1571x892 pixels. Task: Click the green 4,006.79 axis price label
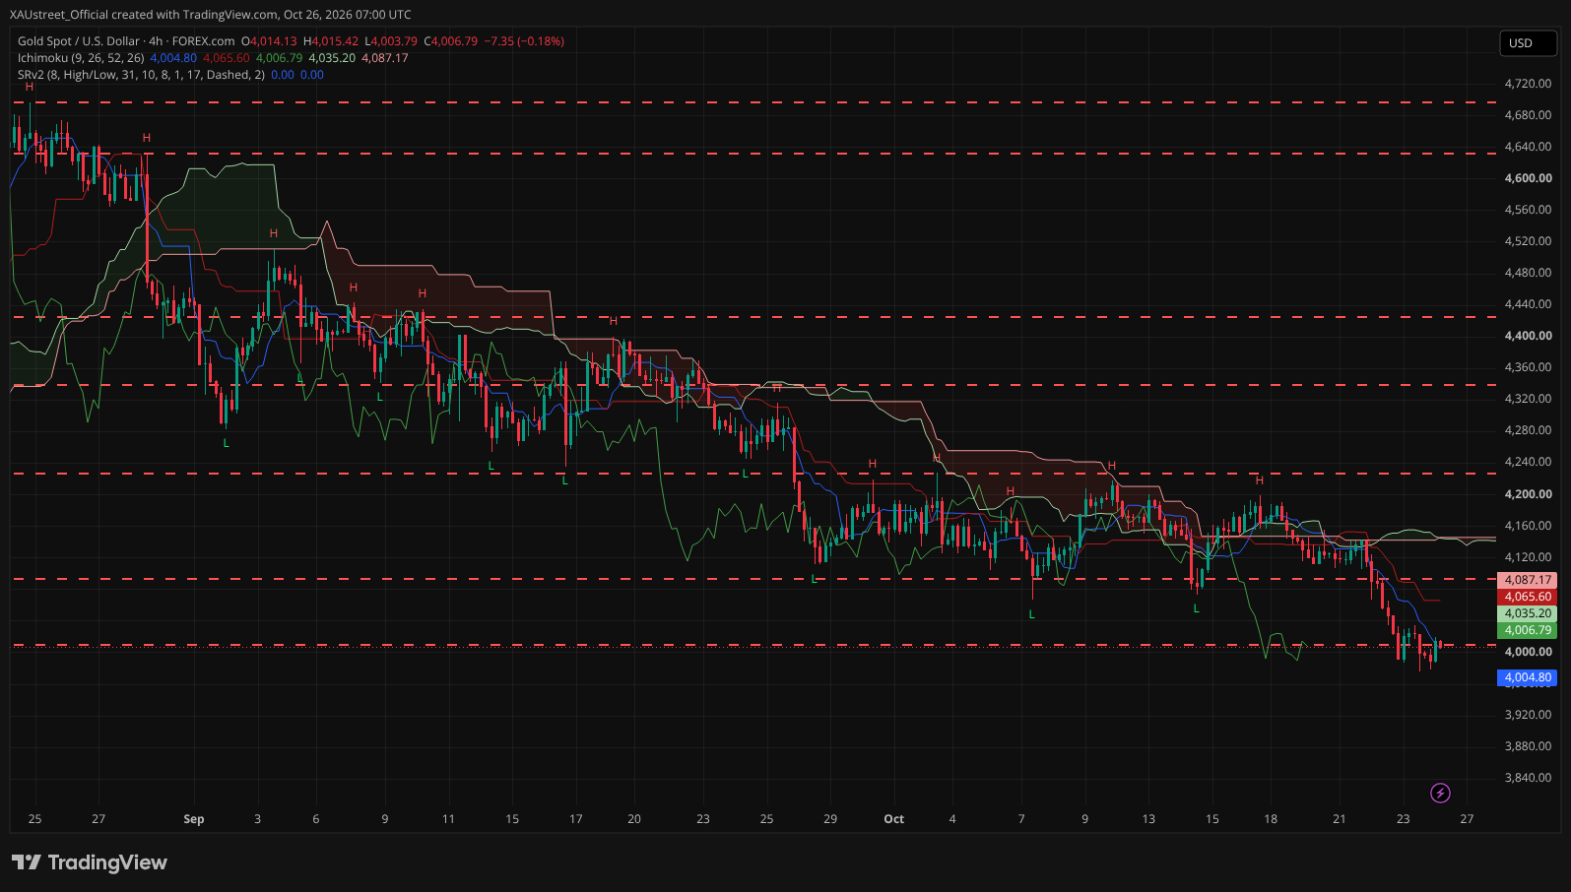1527,630
